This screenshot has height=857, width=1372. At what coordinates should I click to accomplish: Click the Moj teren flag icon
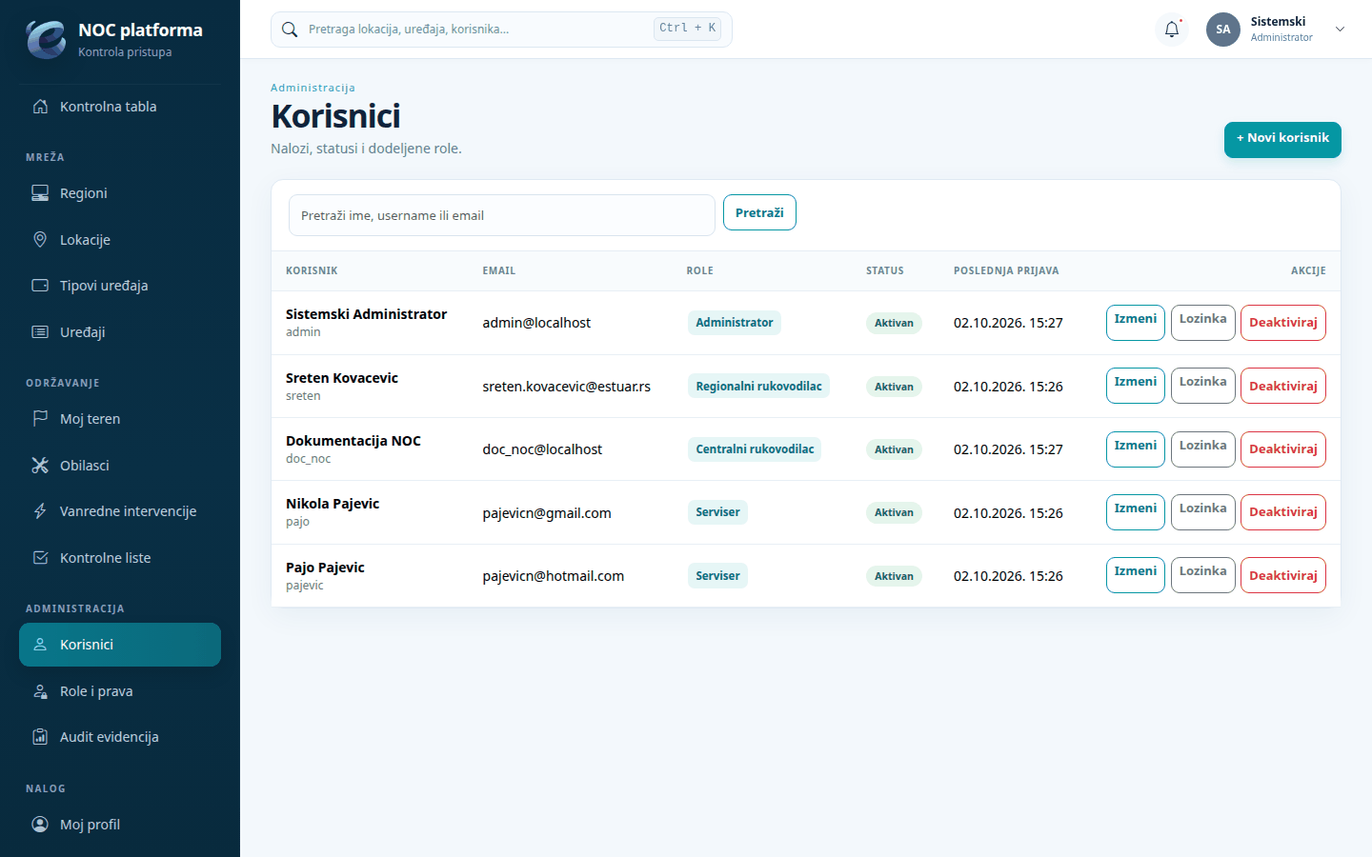click(x=40, y=419)
